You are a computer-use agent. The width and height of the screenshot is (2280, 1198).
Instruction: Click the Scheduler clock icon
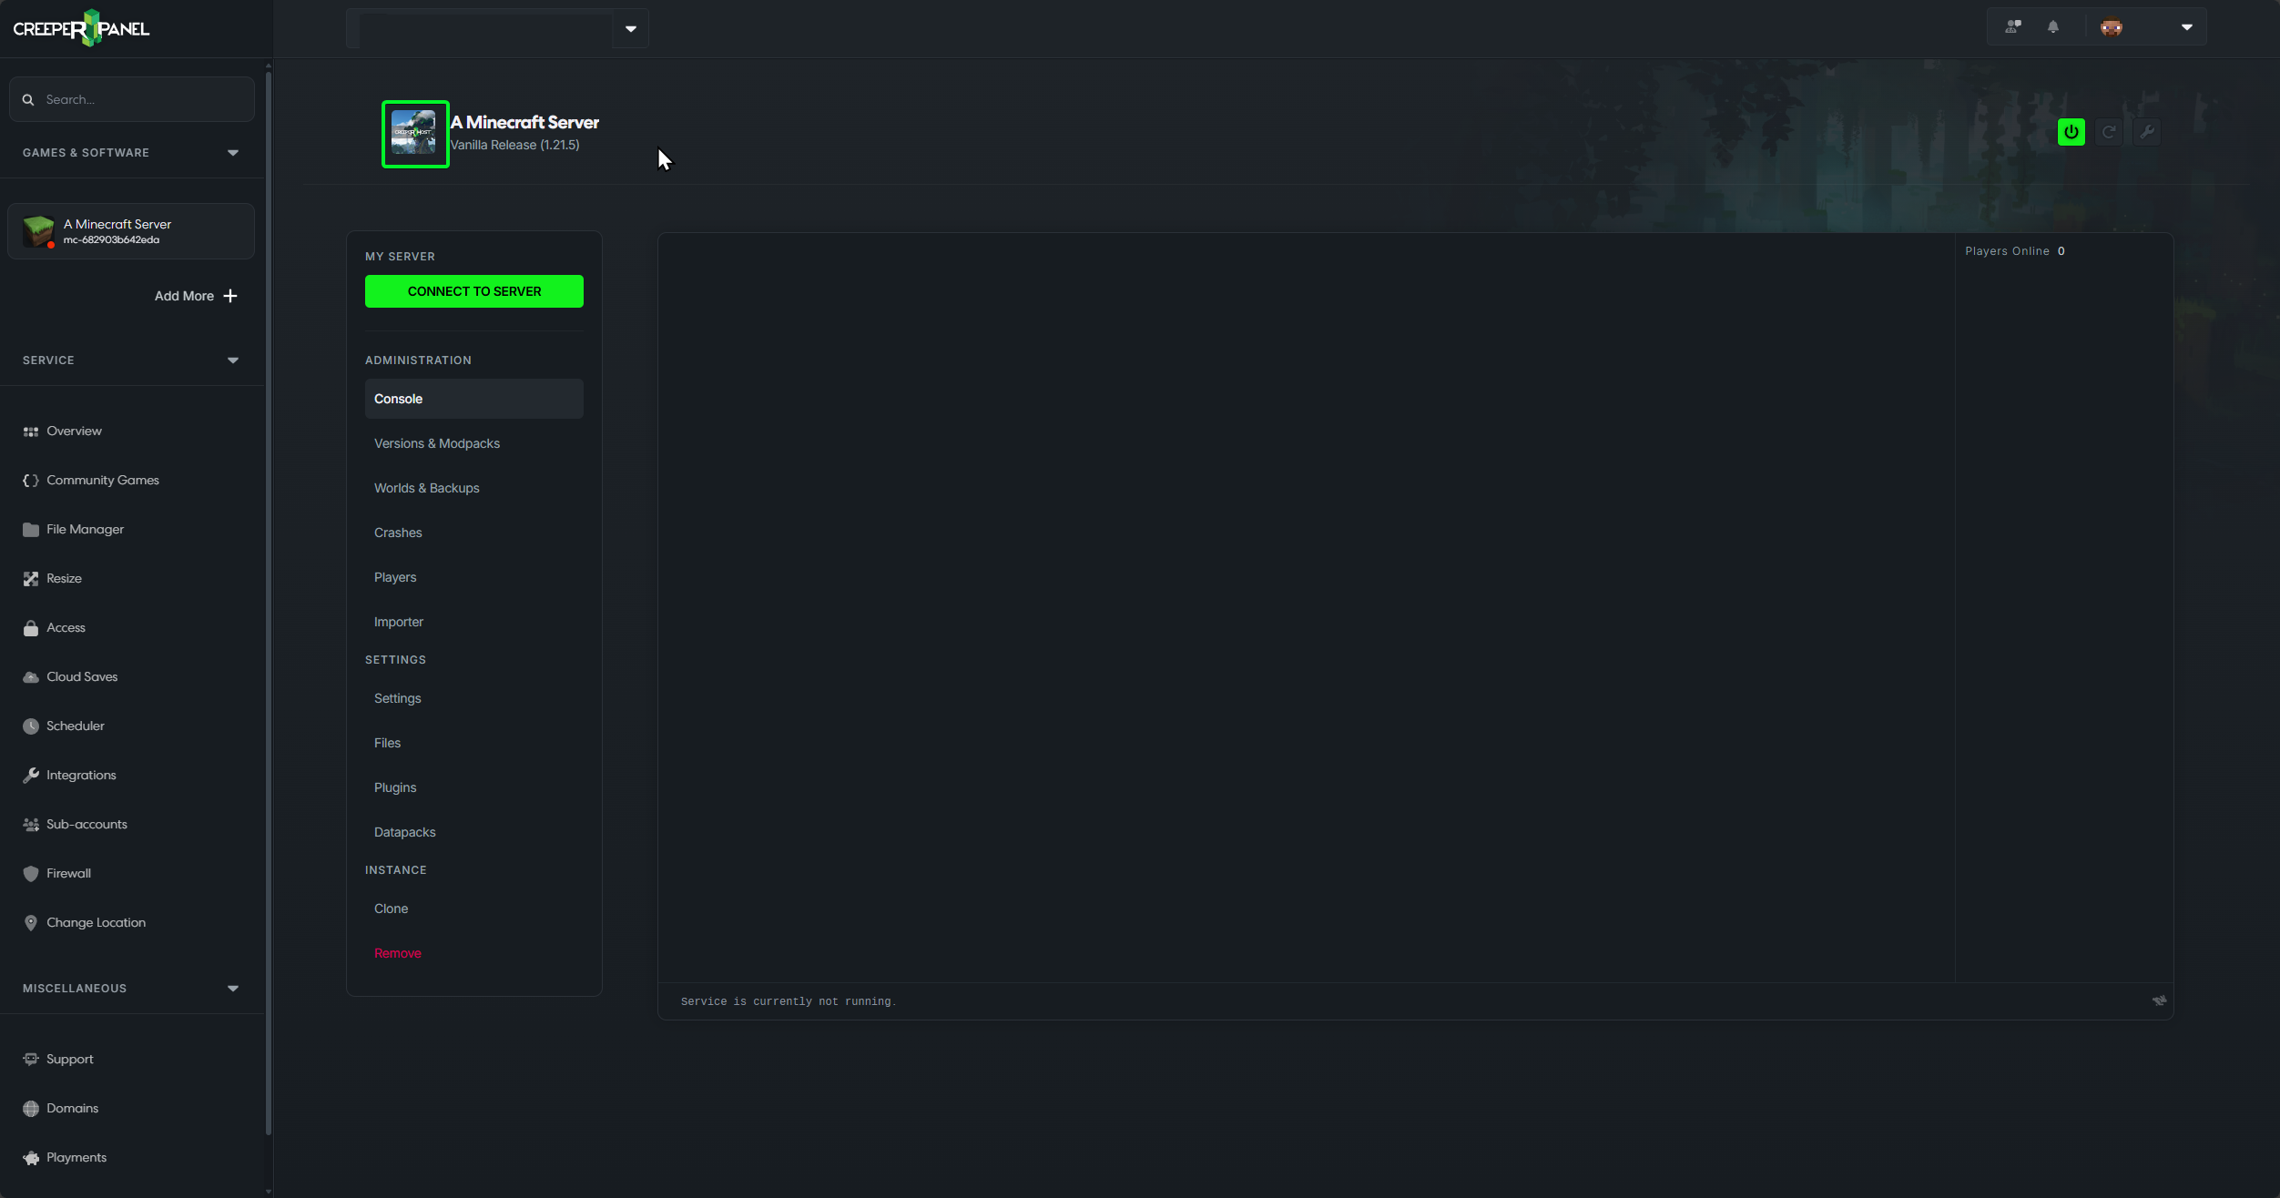(31, 726)
